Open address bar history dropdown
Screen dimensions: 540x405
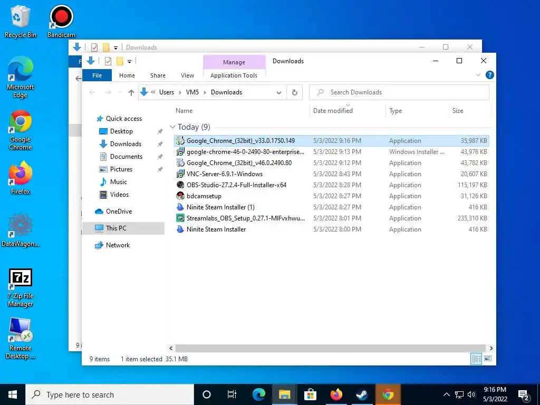(279, 92)
